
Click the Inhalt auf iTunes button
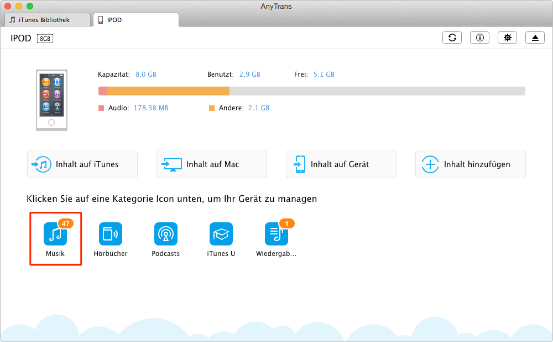pyautogui.click(x=82, y=164)
